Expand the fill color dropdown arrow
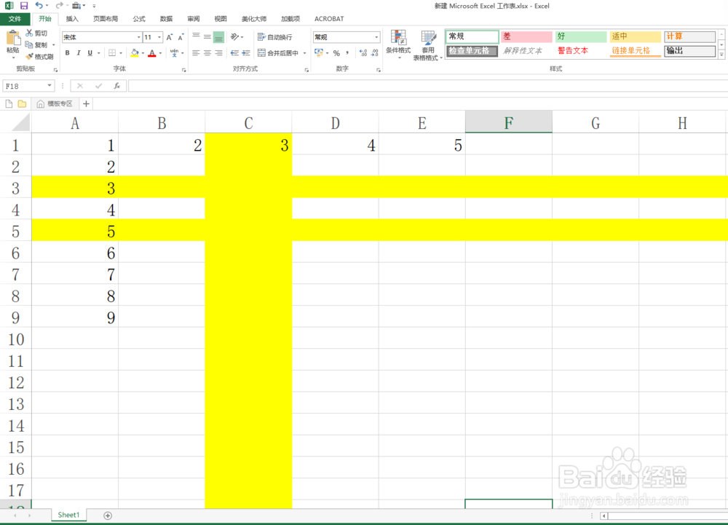728x525 pixels. pos(143,53)
